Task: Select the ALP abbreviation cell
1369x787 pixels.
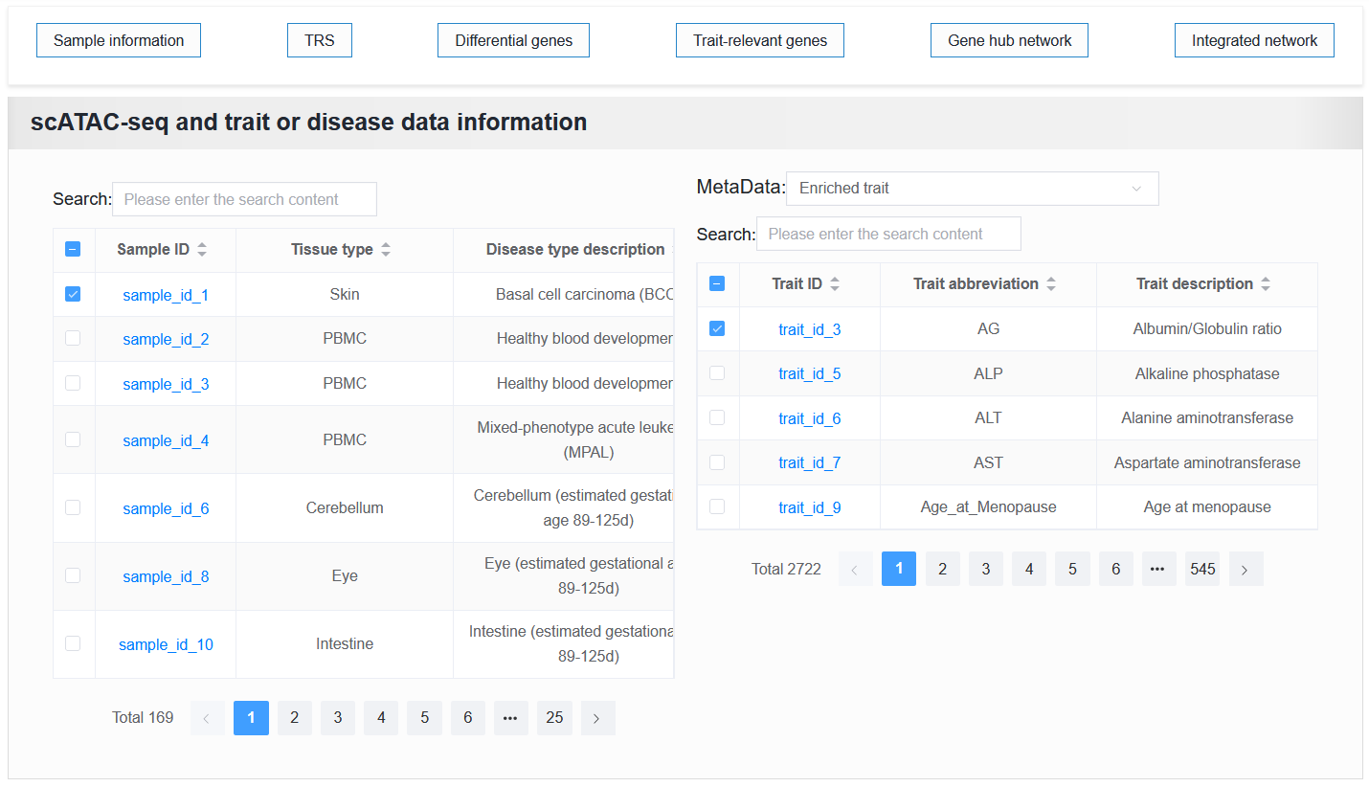Action: coord(988,373)
